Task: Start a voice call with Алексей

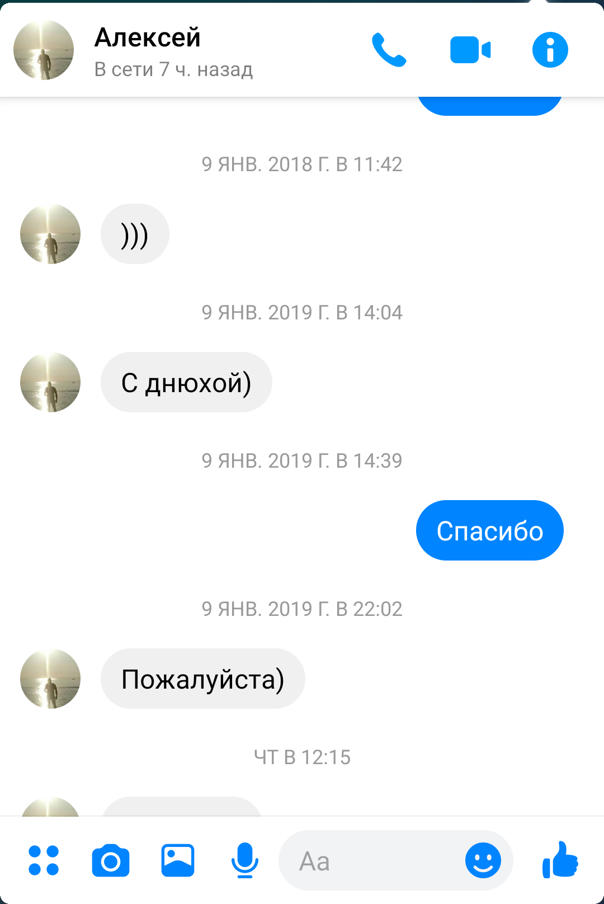Action: click(389, 50)
